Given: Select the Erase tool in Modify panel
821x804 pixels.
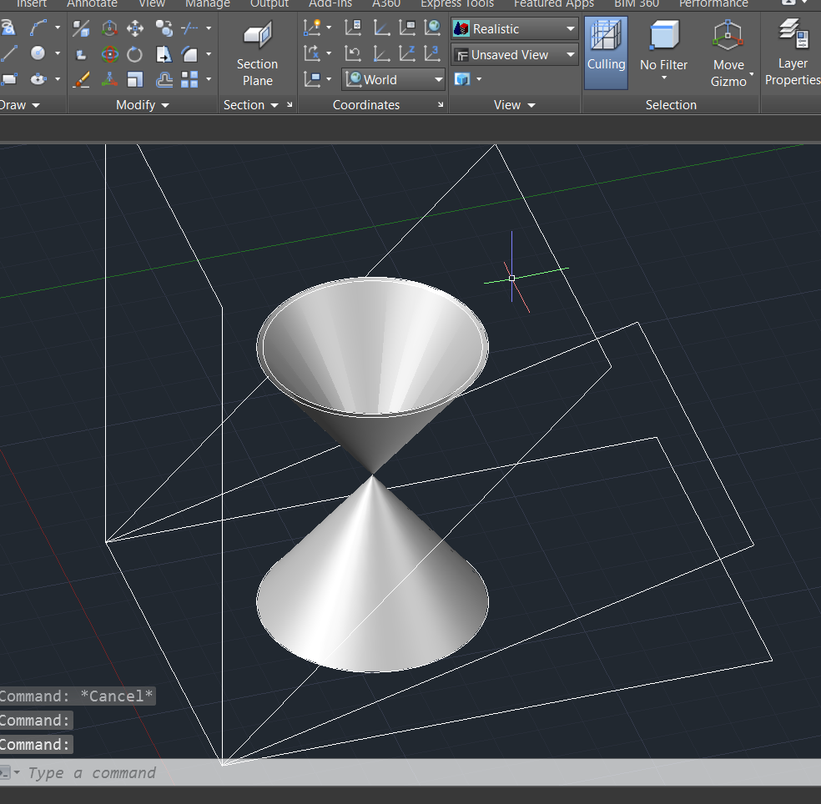Looking at the screenshot, I should (80, 79).
